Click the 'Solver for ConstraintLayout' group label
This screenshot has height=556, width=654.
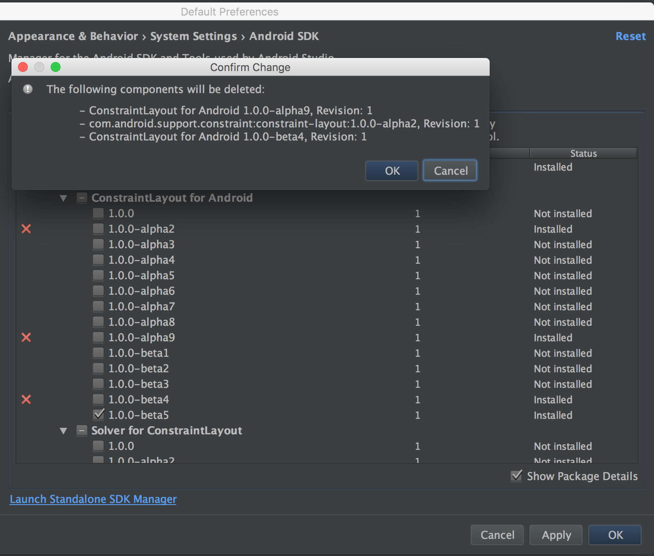[167, 431]
